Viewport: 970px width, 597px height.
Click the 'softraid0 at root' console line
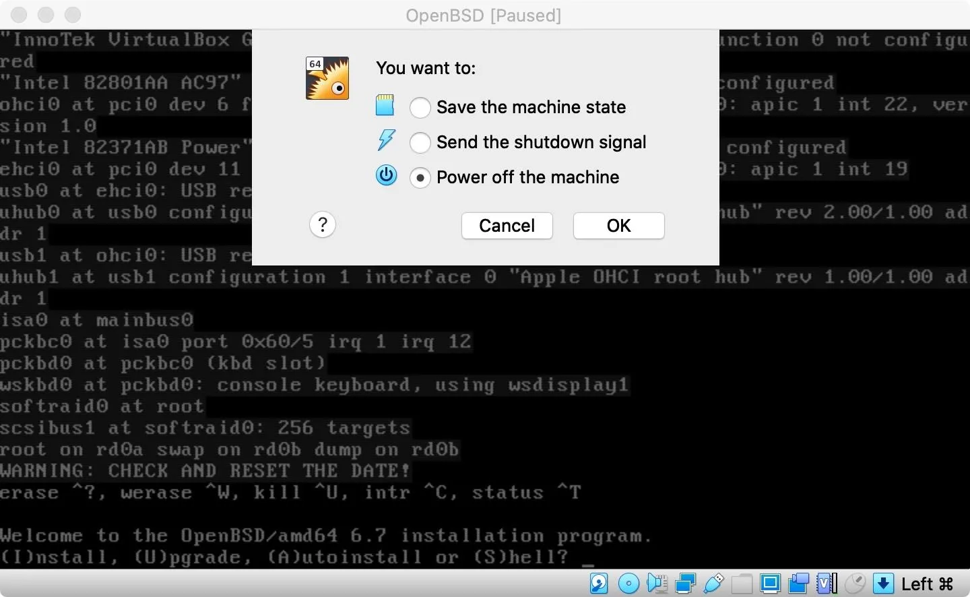[102, 406]
